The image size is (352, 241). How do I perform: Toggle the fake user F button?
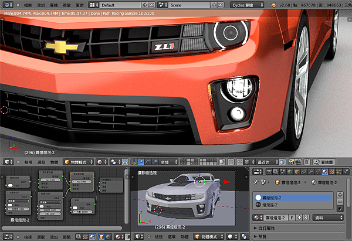(x=292, y=218)
